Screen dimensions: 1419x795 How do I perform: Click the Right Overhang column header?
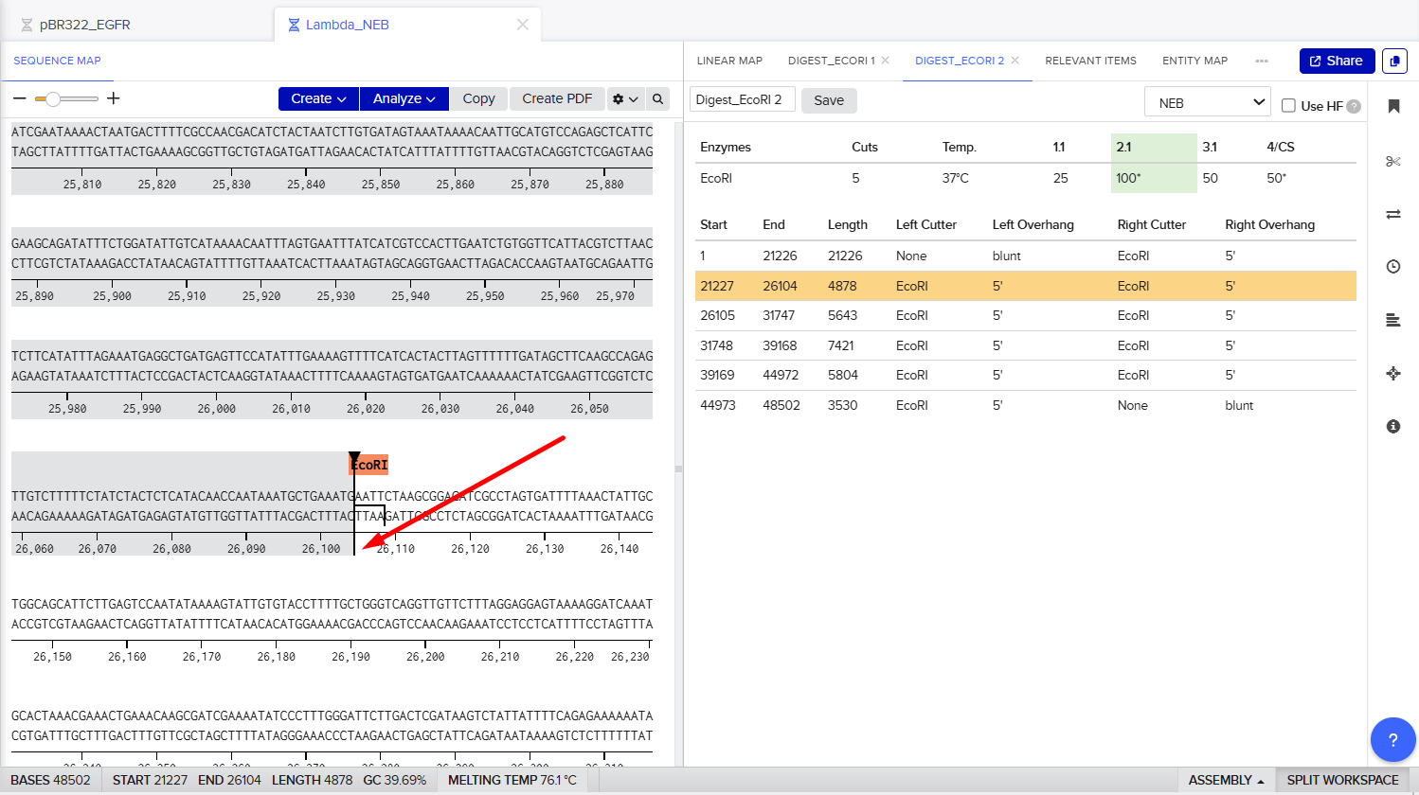point(1270,224)
